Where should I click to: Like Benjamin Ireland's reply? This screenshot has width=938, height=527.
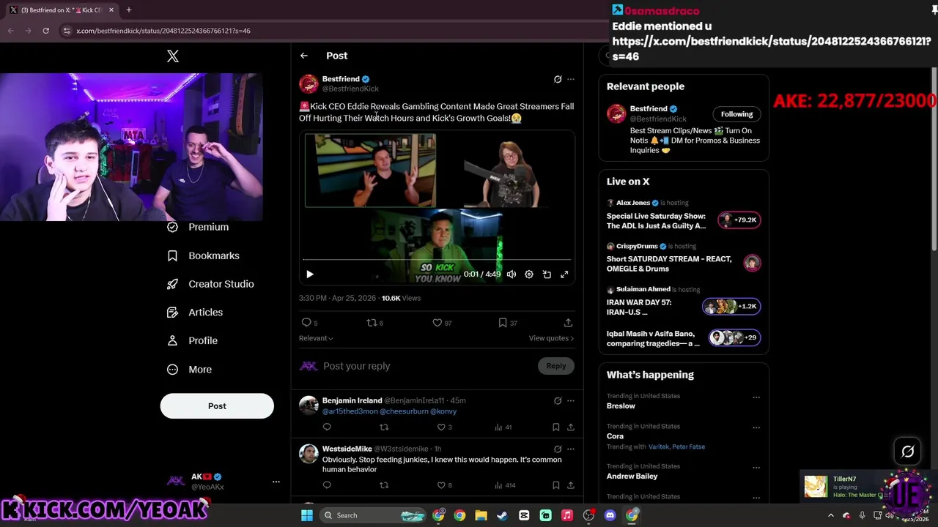pyautogui.click(x=441, y=427)
